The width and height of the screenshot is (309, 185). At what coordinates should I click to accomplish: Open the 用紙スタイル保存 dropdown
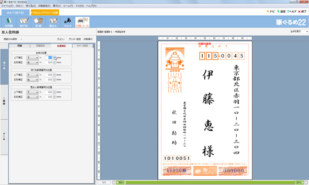point(12,39)
